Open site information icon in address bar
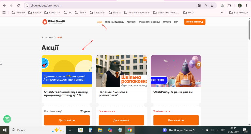This screenshot has height=134, width=251. (27, 6)
